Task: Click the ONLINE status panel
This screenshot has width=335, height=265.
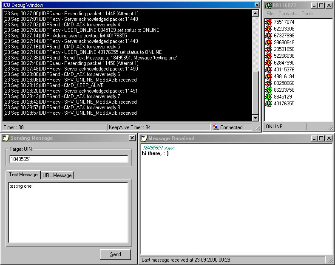Action: click(x=284, y=127)
